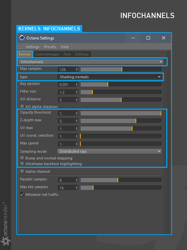
Task: Click the Max tile samples value field
Action: (66, 187)
